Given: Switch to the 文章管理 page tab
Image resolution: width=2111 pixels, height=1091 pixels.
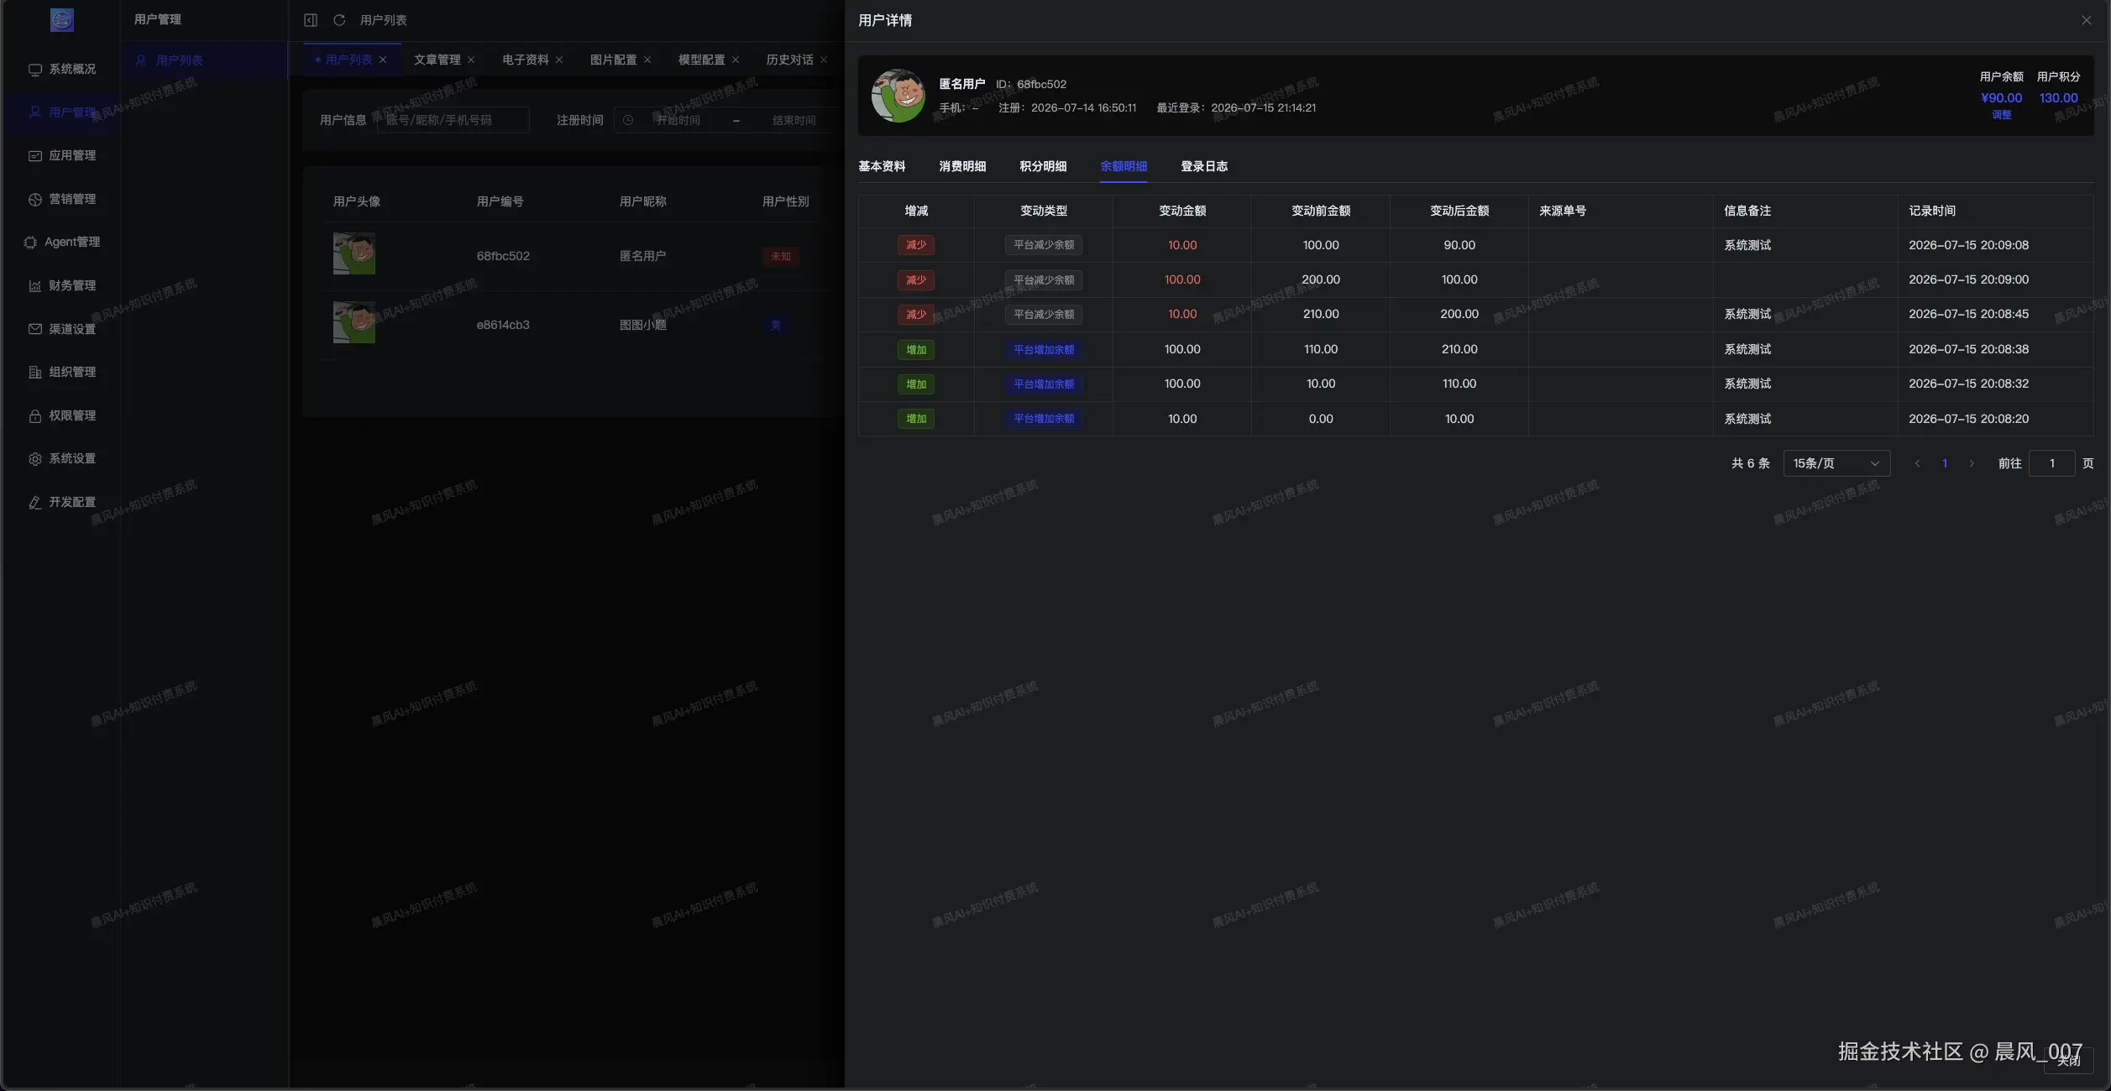Looking at the screenshot, I should click(x=437, y=60).
